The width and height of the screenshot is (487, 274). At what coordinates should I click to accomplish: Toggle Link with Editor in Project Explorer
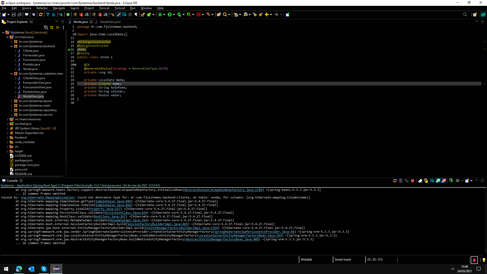(52, 27)
